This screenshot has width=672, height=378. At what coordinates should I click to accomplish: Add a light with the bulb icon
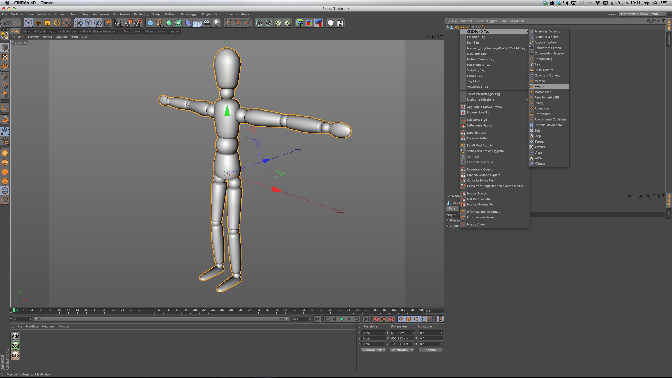click(x=216, y=23)
